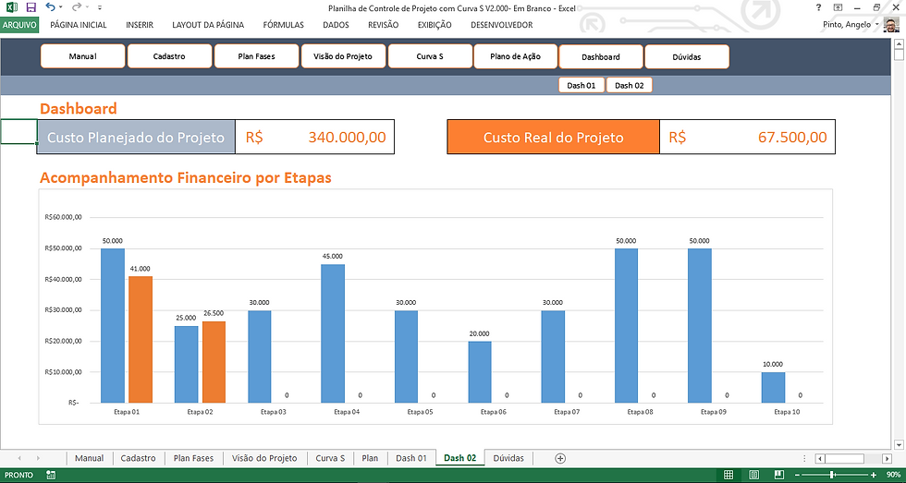
Task: Select the Custo Planejado do Projeto cell
Action: click(x=136, y=138)
